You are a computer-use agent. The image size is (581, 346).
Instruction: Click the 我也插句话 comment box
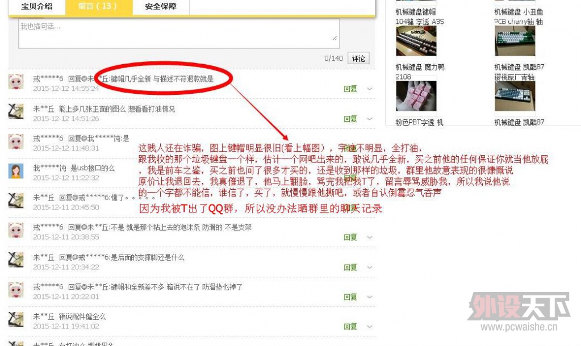[x=179, y=34]
